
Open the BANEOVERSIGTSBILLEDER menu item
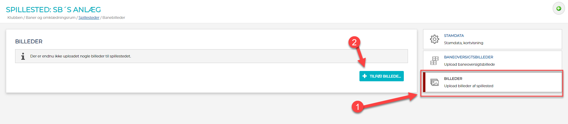tap(468, 57)
